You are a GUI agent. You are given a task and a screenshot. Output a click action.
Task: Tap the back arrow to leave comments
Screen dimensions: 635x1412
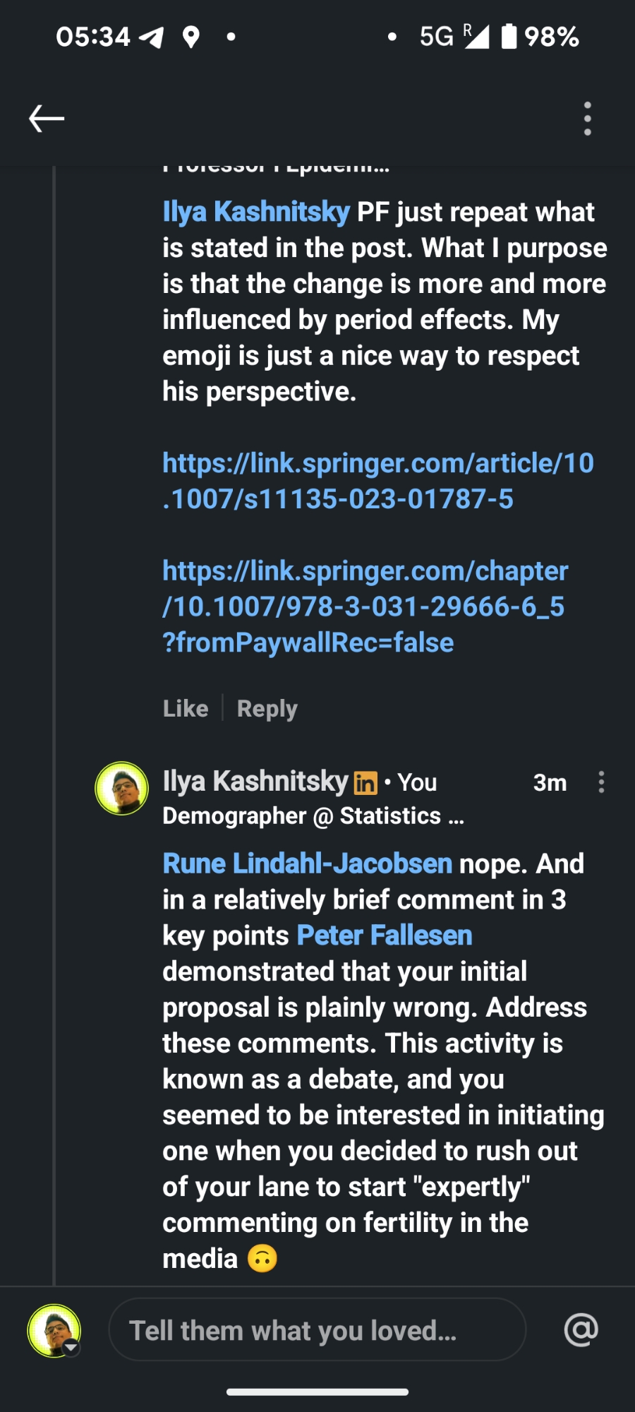47,119
